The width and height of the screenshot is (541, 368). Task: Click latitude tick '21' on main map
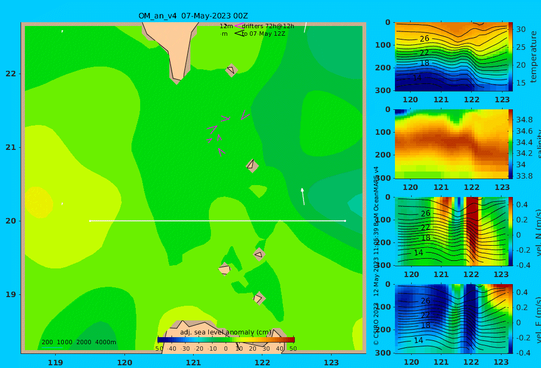tap(11, 147)
